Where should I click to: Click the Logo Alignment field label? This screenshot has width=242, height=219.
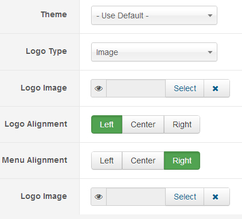click(36, 124)
